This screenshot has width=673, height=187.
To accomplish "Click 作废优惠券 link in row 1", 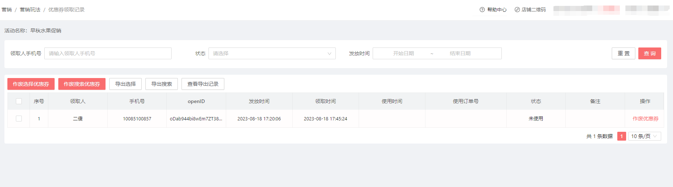I will pos(645,119).
